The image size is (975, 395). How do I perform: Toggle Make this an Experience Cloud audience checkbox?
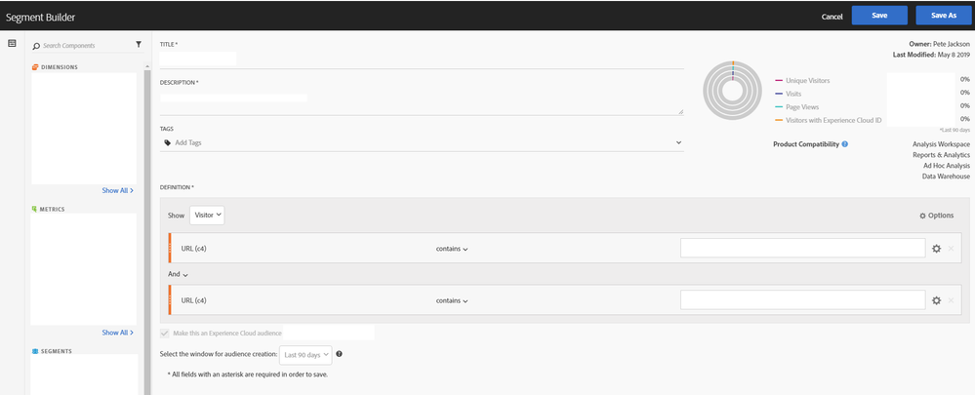coord(165,334)
